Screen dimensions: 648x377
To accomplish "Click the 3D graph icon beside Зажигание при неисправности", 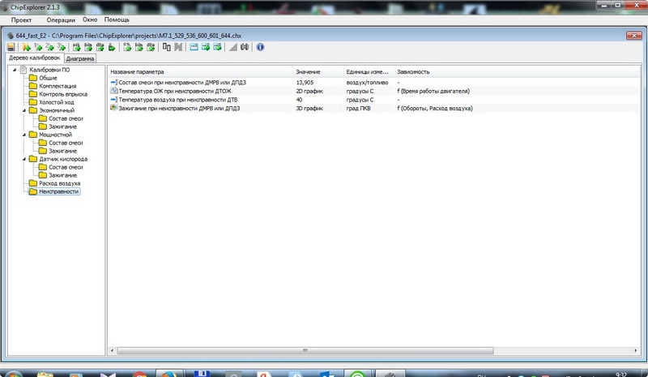I will (x=113, y=108).
